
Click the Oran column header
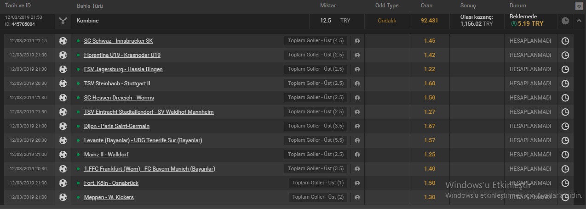point(426,6)
